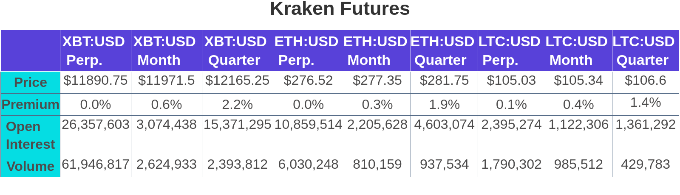Select the XBT:USD Perp. column header

pyautogui.click(x=93, y=50)
